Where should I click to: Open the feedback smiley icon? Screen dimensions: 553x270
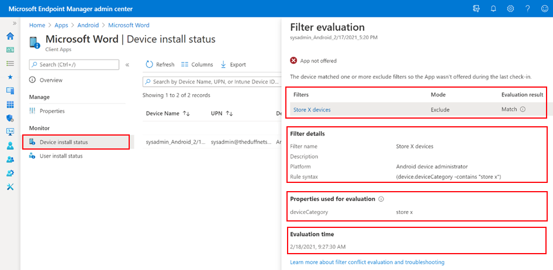[544, 9]
